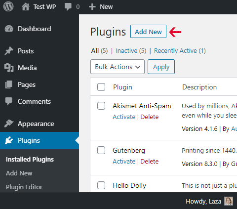Click the Plugins page heading
The image size is (237, 209).
click(108, 32)
